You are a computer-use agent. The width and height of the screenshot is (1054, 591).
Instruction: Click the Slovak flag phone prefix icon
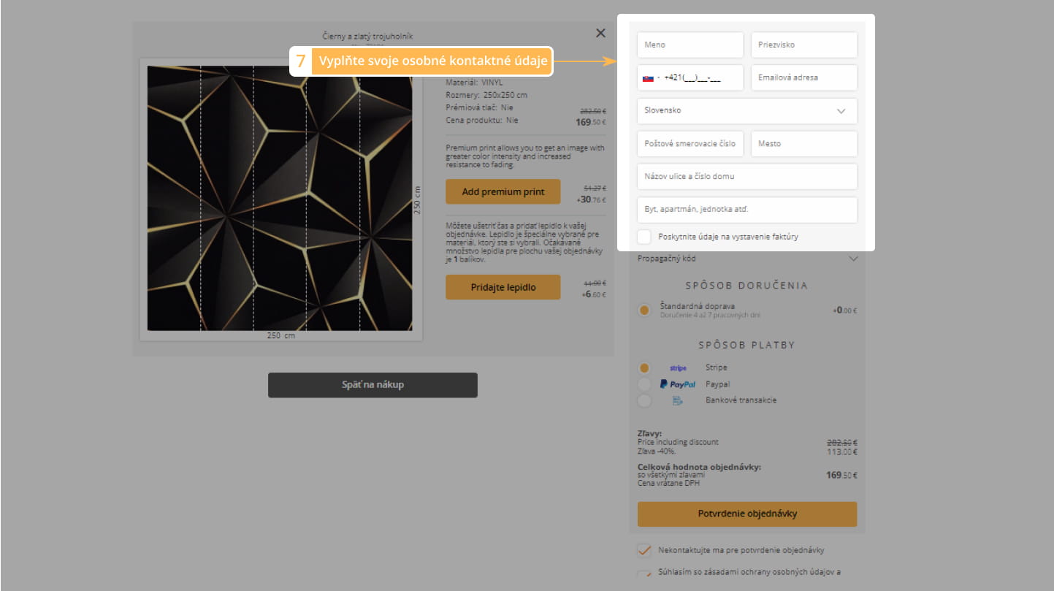[x=648, y=77]
